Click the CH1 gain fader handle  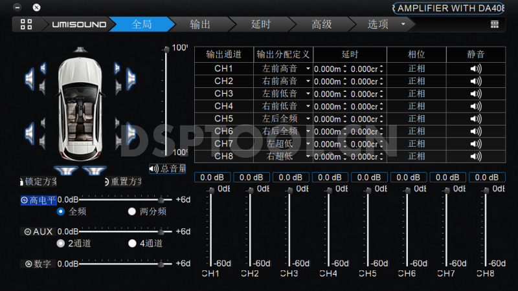(212, 191)
